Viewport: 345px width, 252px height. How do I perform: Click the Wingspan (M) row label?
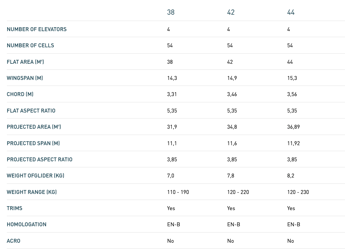tap(25, 78)
